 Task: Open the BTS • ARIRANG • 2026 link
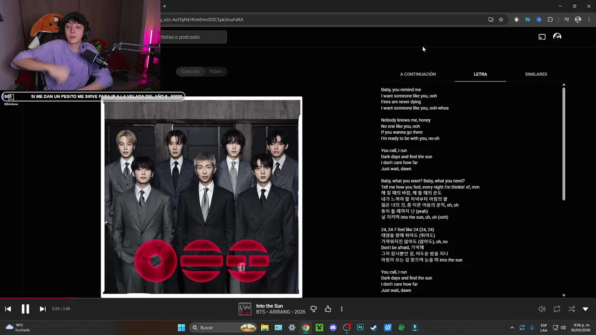pyautogui.click(x=281, y=312)
